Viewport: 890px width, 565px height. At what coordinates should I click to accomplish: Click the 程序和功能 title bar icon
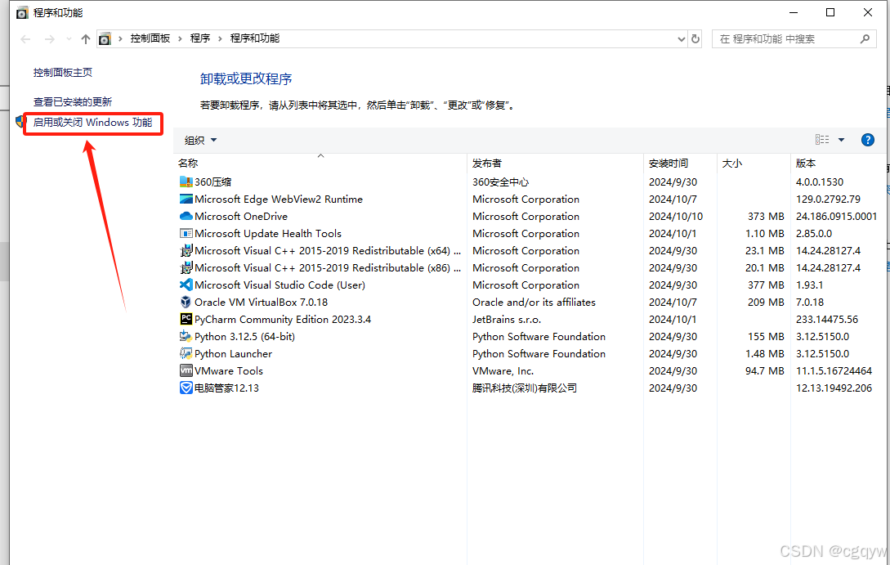[x=22, y=12]
